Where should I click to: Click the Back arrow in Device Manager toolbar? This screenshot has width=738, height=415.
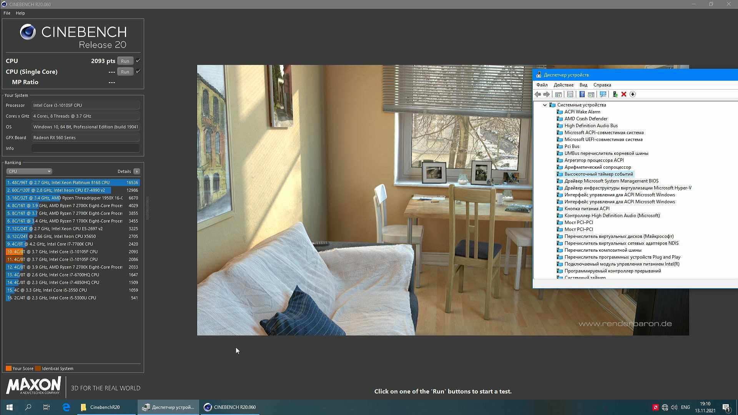point(538,94)
